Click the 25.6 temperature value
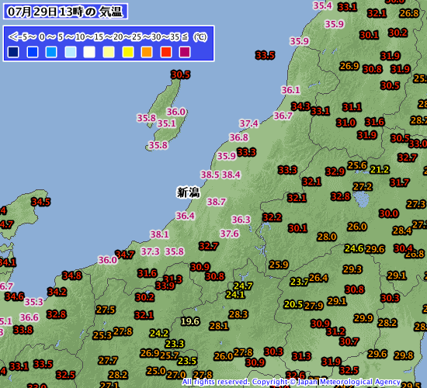This screenshot has height=388, width=427. (357, 165)
